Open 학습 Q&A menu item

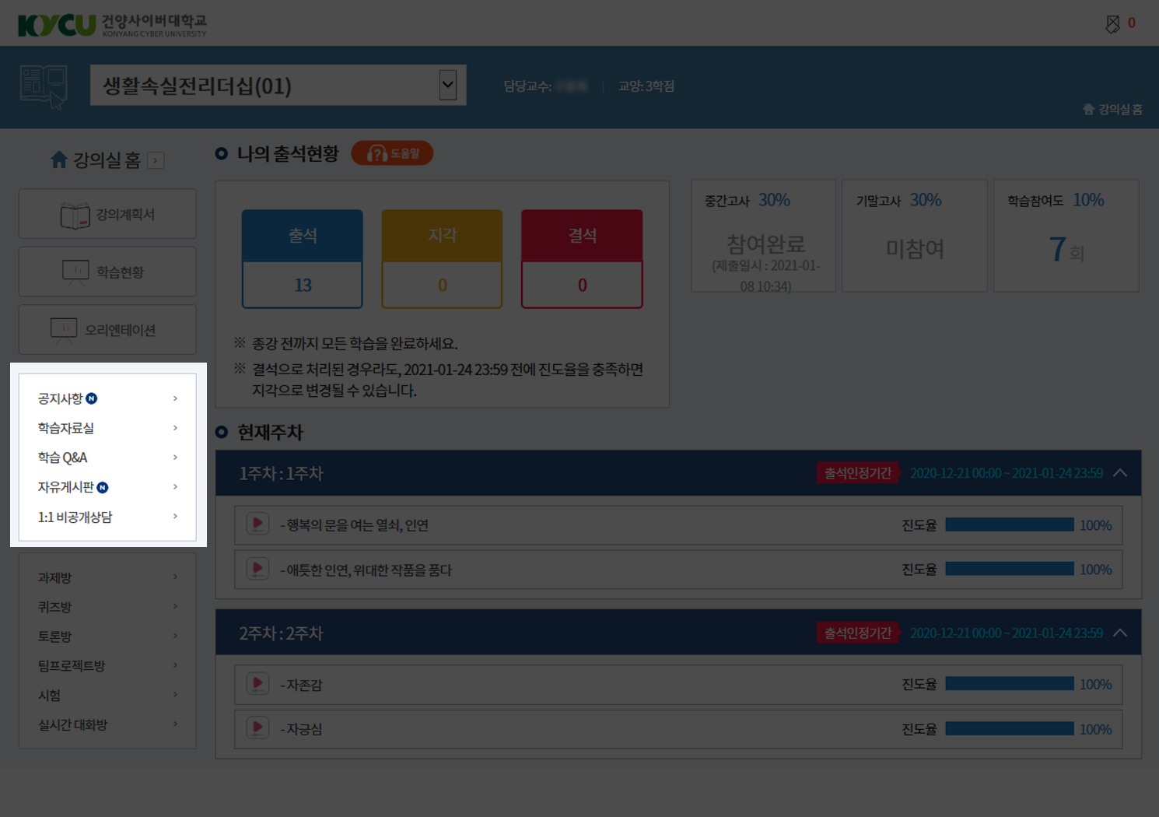[x=107, y=458]
